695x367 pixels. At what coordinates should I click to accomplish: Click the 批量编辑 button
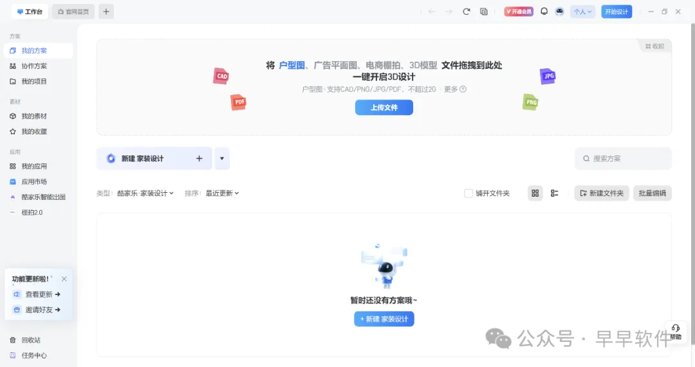[653, 193]
